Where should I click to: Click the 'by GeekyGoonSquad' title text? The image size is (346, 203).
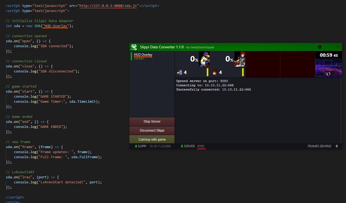[200, 47]
